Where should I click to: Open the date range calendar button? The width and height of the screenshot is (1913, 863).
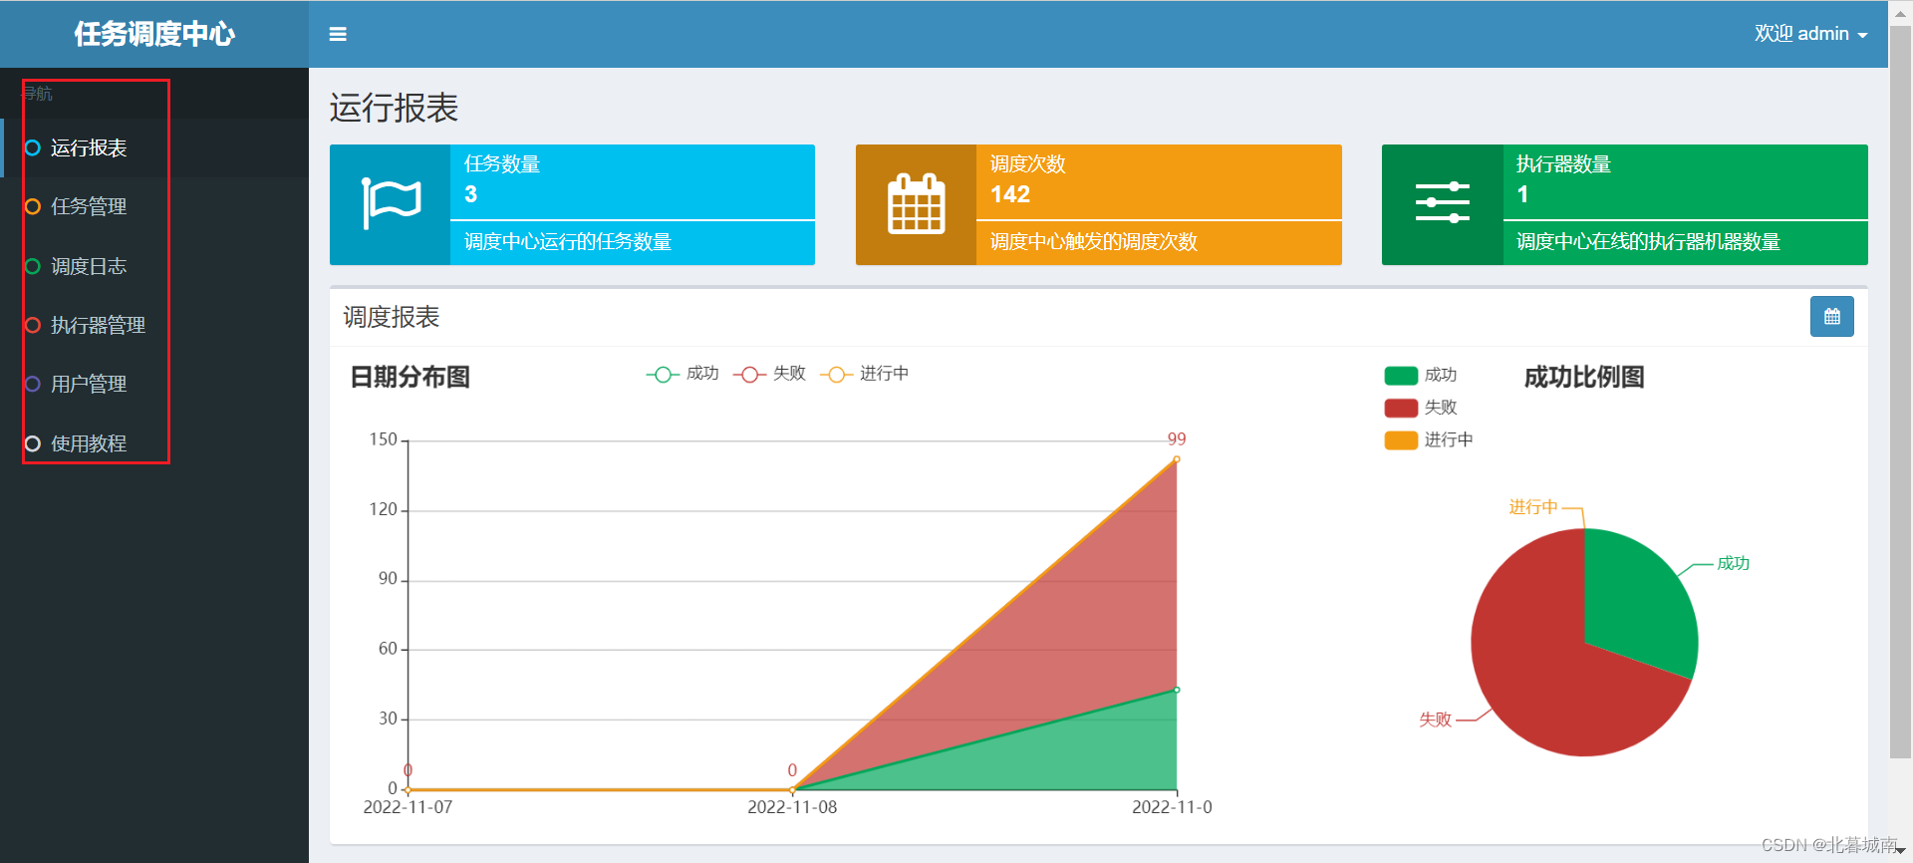[x=1831, y=317]
